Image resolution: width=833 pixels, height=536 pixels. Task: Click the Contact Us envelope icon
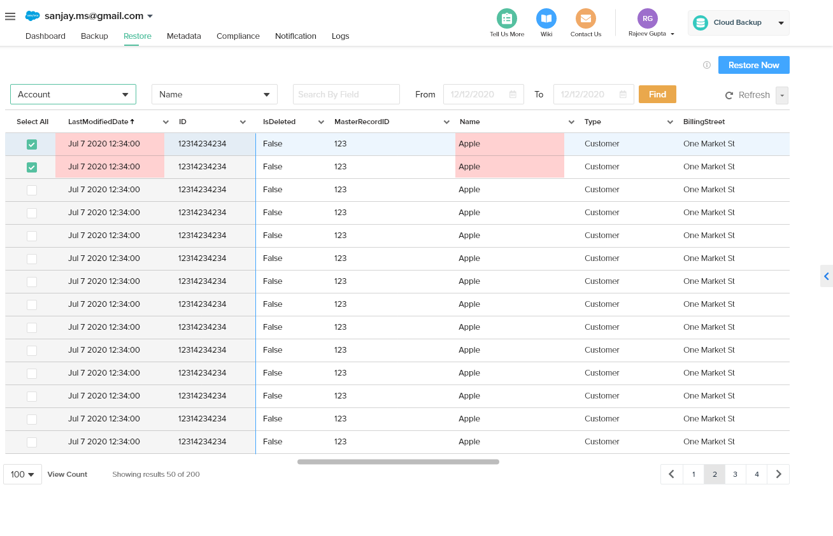(585, 19)
